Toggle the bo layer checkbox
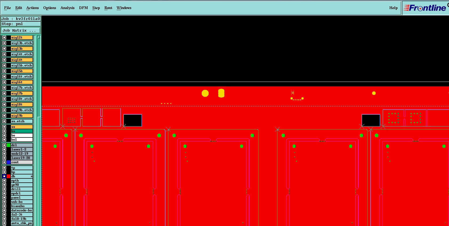 pos(4,135)
